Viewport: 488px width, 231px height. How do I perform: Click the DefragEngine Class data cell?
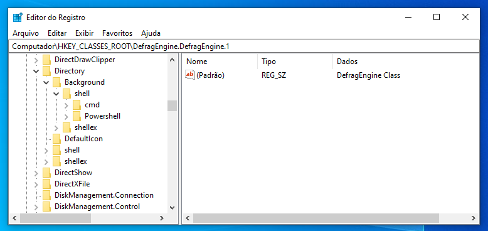(x=368, y=75)
